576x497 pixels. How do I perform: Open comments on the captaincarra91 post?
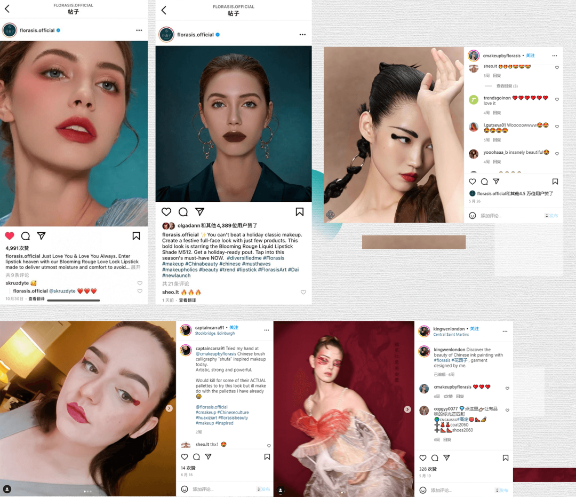[x=196, y=456]
